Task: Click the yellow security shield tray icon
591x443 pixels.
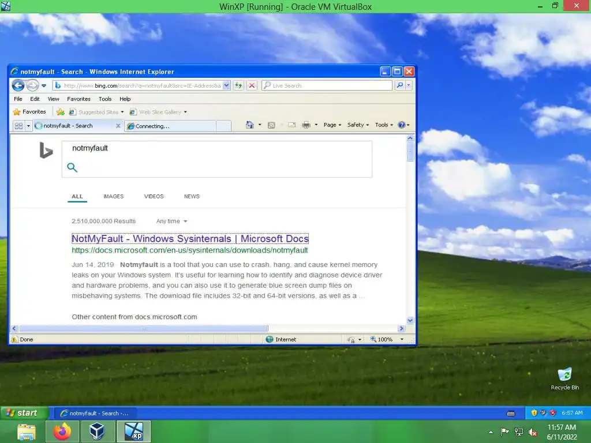Action: pyautogui.click(x=534, y=413)
